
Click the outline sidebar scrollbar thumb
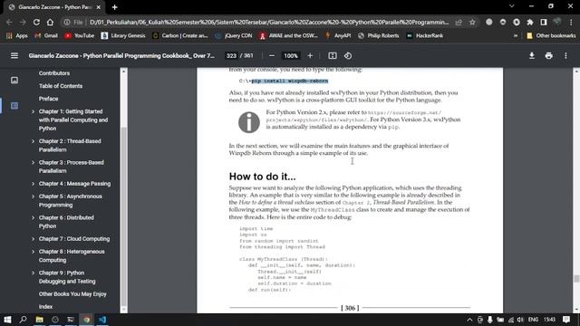[124, 216]
